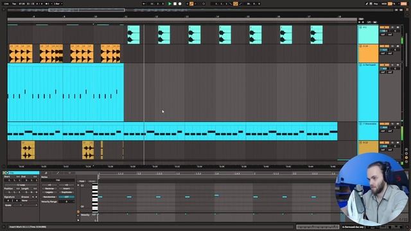Click the bottom round section toggle at right edge
Viewport: 411px width, 231px height.
click(x=407, y=162)
